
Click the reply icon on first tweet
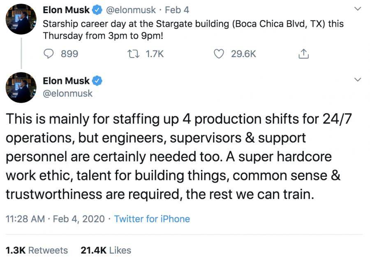pyautogui.click(x=49, y=54)
